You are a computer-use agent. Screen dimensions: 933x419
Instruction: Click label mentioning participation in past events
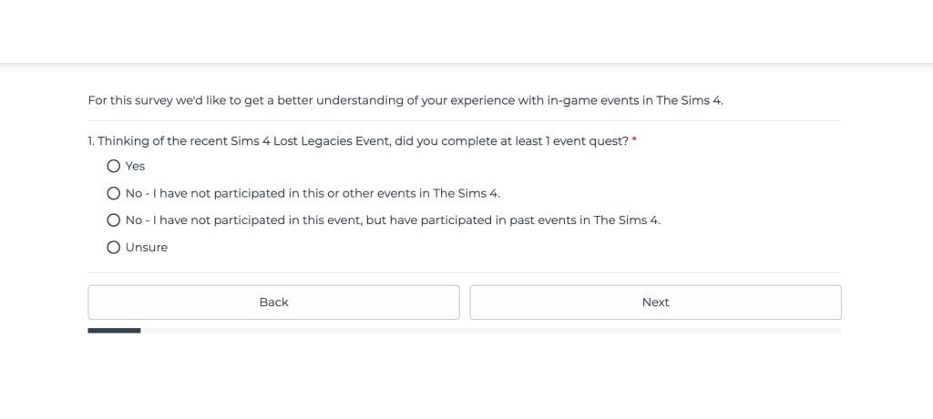pyautogui.click(x=393, y=220)
